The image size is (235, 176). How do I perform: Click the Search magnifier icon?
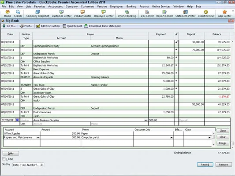click(x=18, y=14)
